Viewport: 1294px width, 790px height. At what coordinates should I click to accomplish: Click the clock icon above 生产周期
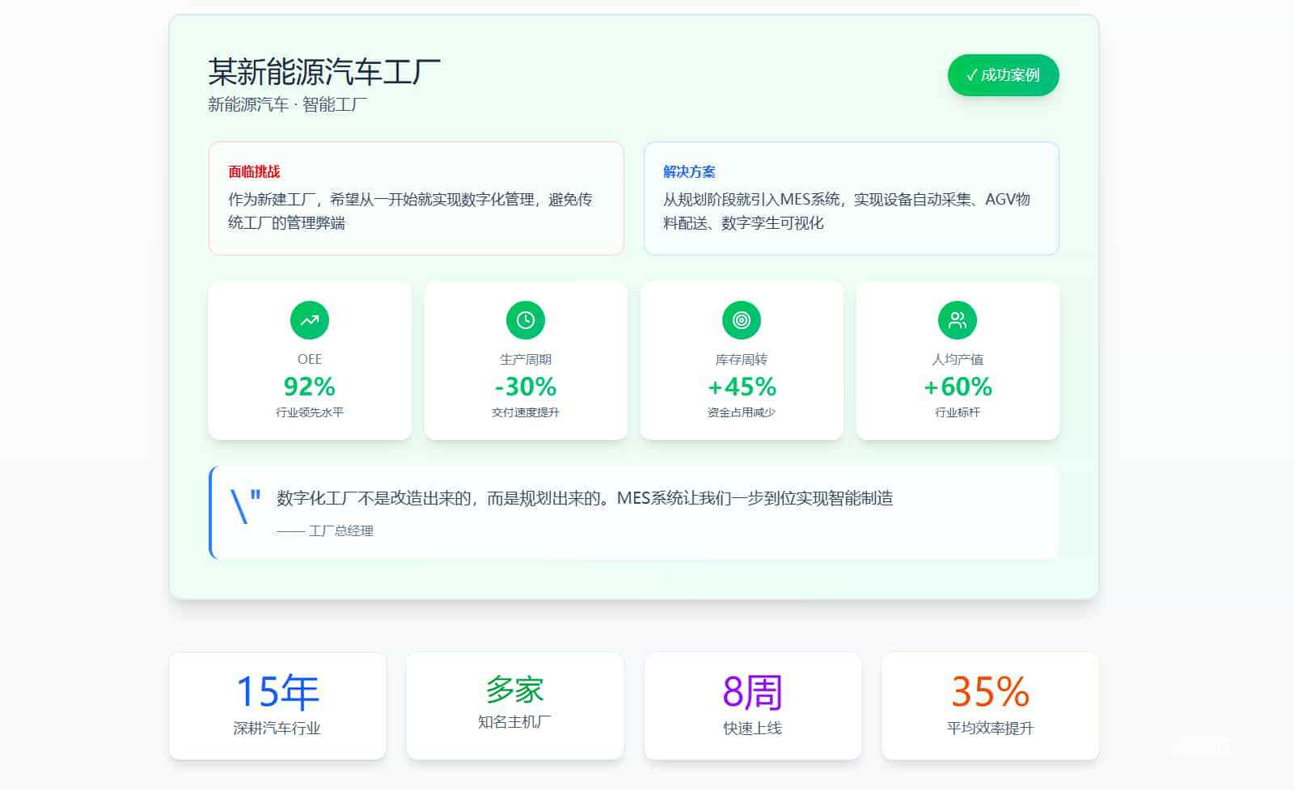[526, 320]
